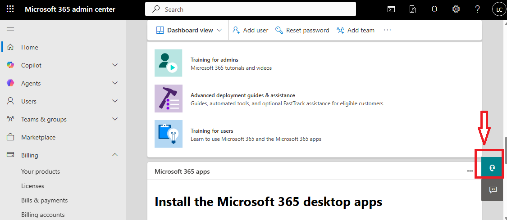Open the app launcher waffle icon
This screenshot has height=220, width=507.
[10, 9]
